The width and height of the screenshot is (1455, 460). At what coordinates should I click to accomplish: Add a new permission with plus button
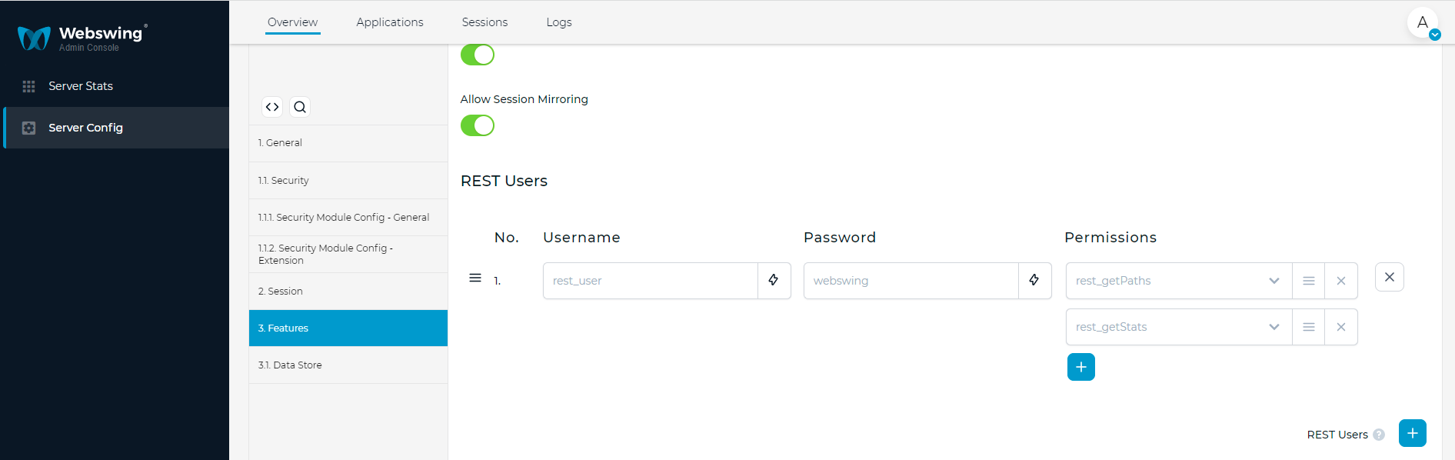pos(1081,367)
